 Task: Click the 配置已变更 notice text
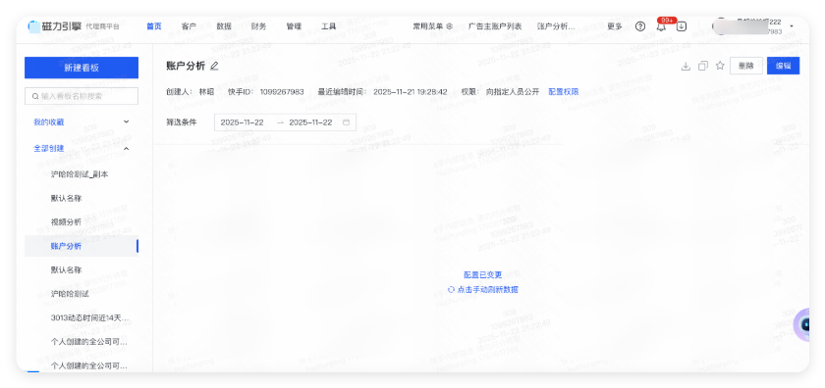coord(483,275)
